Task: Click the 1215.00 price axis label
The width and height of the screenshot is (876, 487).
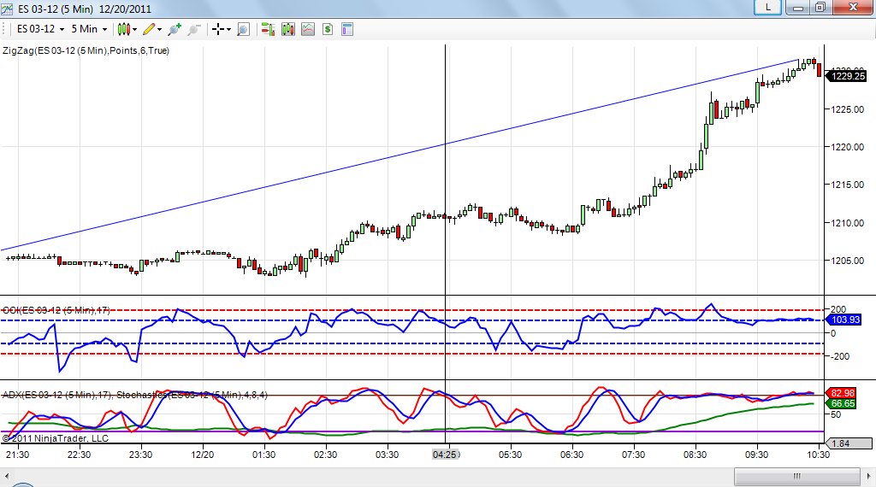Action: pos(847,185)
